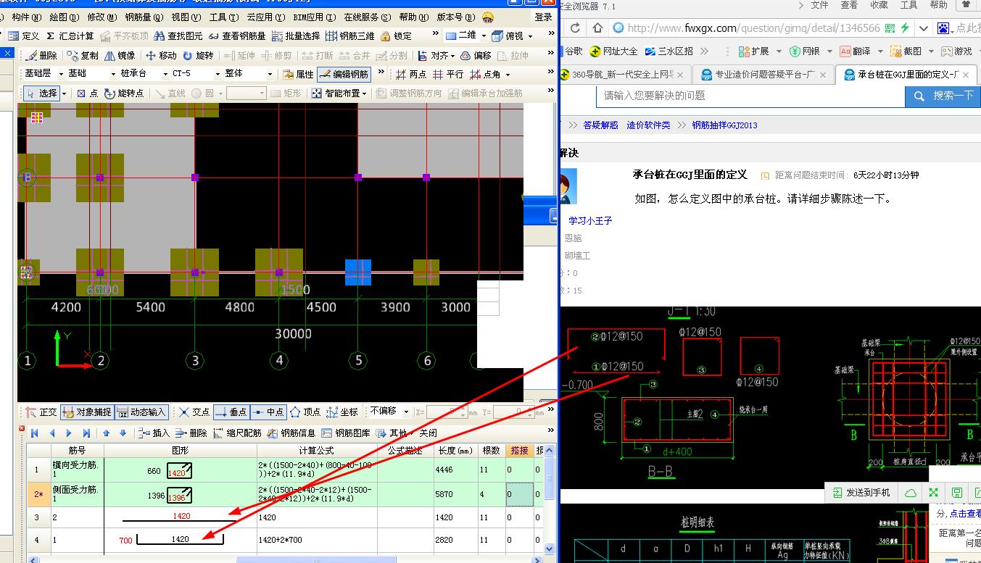Screen dimensions: 981x563
Task: Click the 汇总计算 sum icon button
Action: 70,36
